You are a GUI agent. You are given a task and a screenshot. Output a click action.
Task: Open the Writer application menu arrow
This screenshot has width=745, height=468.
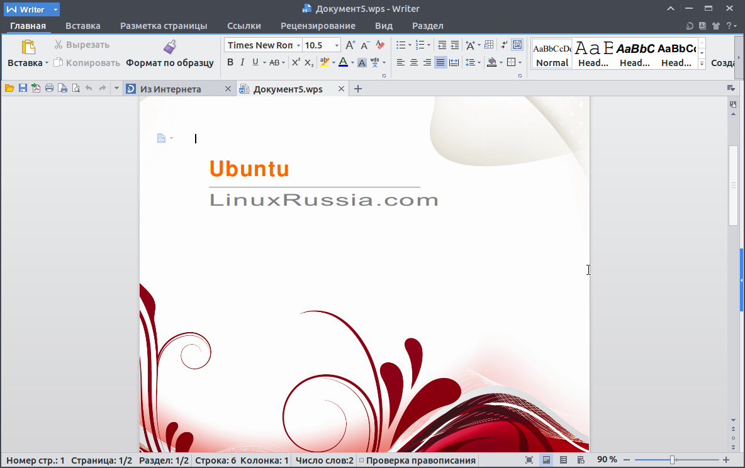55,9
